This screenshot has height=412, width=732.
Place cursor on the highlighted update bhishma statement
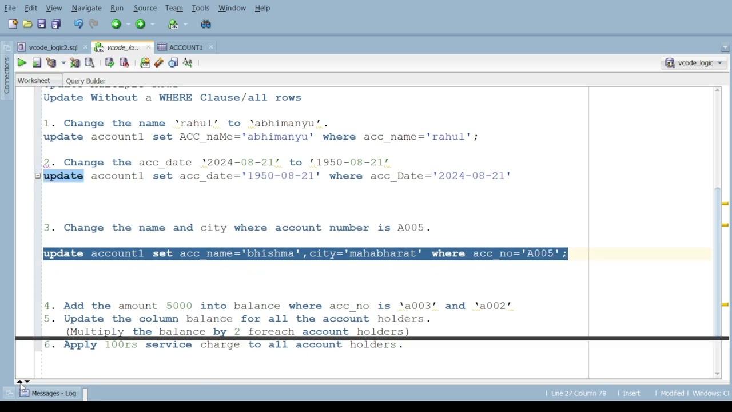pyautogui.click(x=305, y=253)
